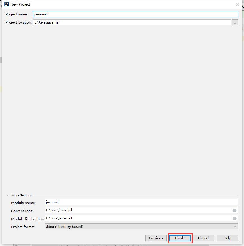Image resolution: width=244 pixels, height=246 pixels.
Task: Open Help for the New Project wizard
Action: (x=227, y=238)
